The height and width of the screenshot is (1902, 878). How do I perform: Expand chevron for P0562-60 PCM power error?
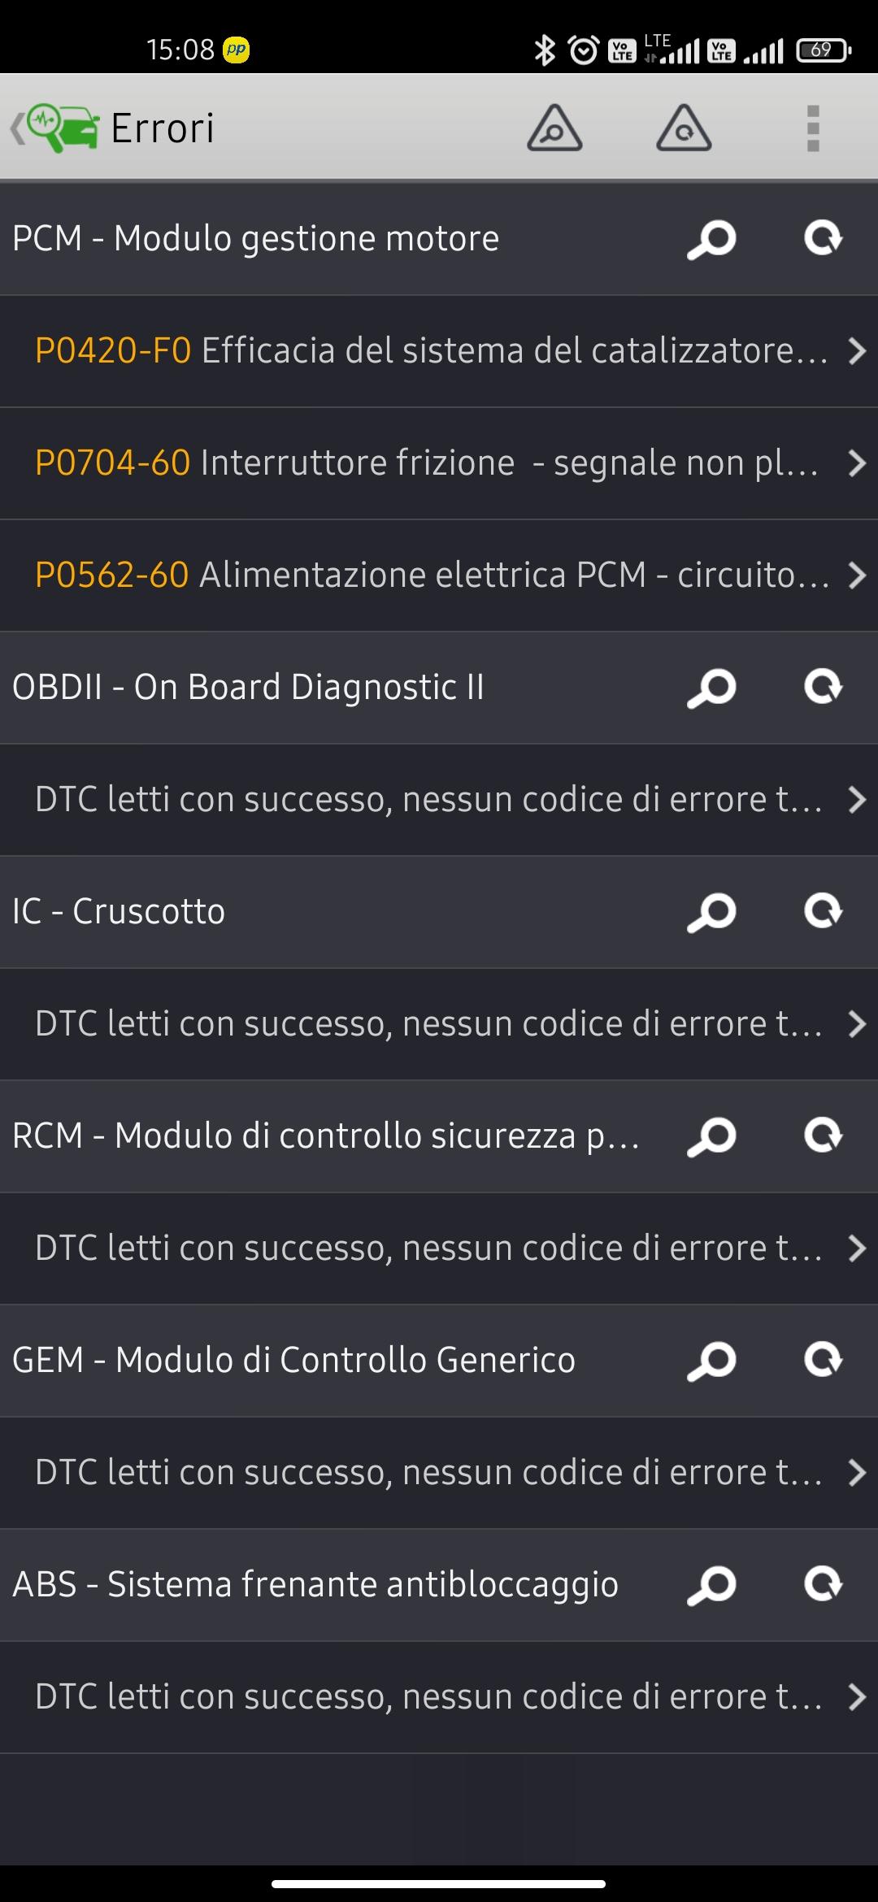(856, 575)
